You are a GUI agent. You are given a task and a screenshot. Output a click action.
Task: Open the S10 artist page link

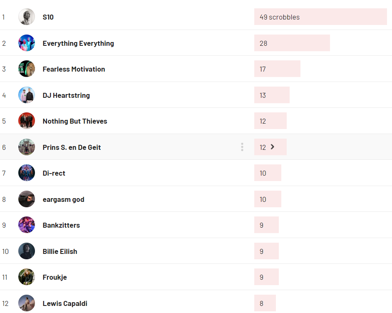[48, 17]
